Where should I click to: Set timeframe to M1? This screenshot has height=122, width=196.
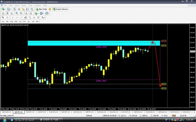point(3,22)
